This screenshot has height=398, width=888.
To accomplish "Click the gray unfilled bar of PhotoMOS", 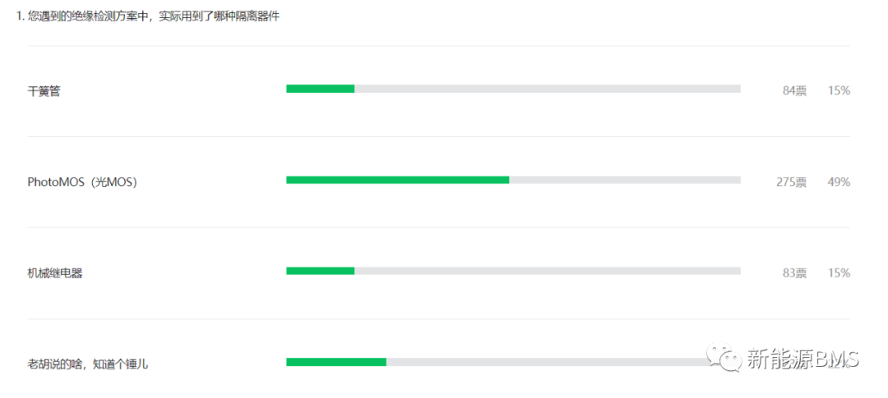I will [625, 180].
